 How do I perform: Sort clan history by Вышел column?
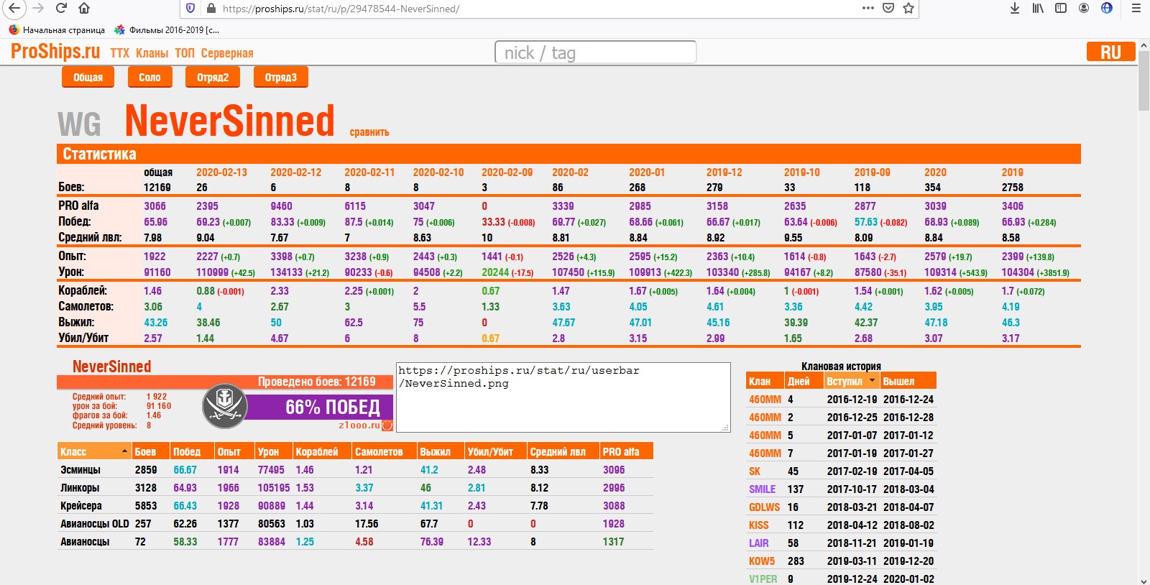899,381
